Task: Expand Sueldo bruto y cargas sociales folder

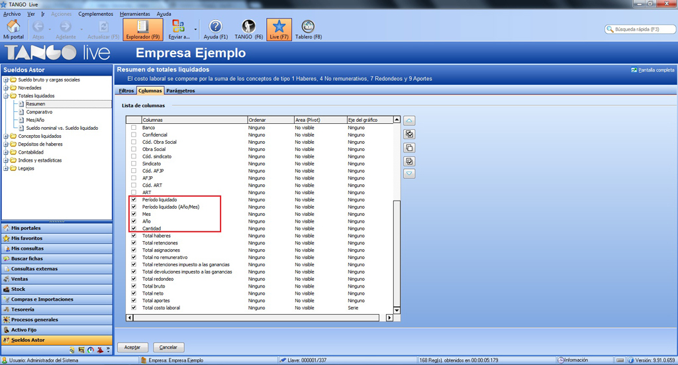Action: coord(5,79)
